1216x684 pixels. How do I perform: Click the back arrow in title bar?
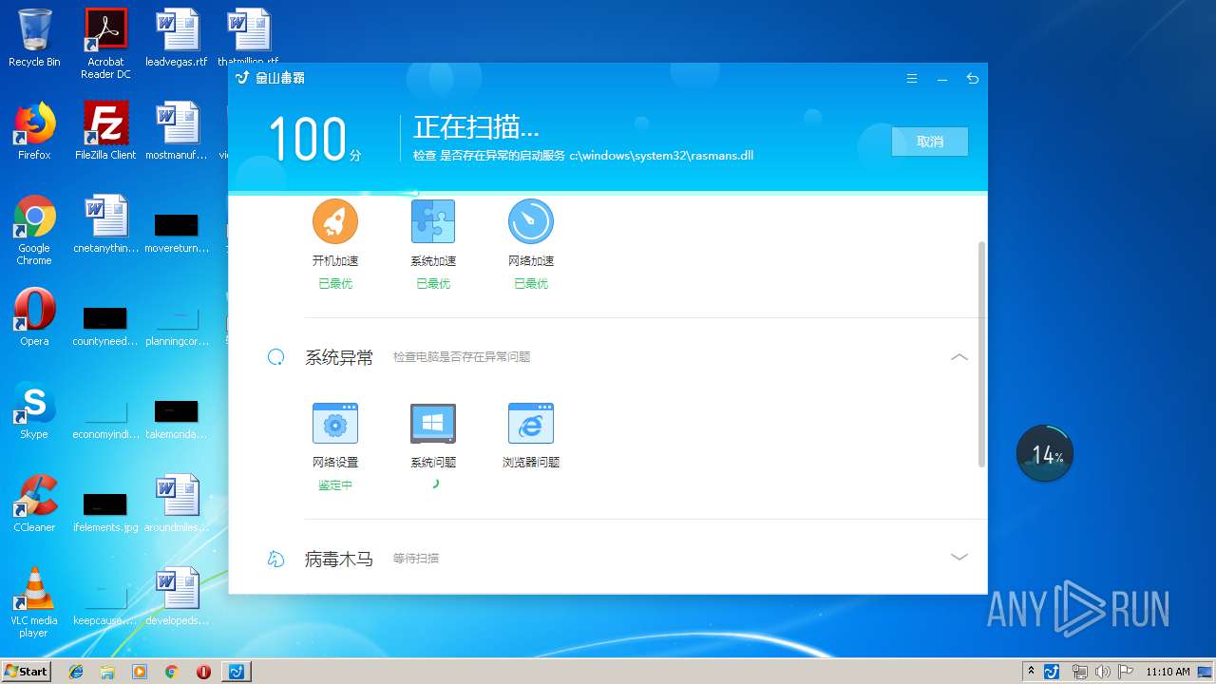pyautogui.click(x=972, y=79)
